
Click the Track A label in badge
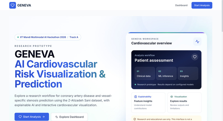[x=74, y=37]
